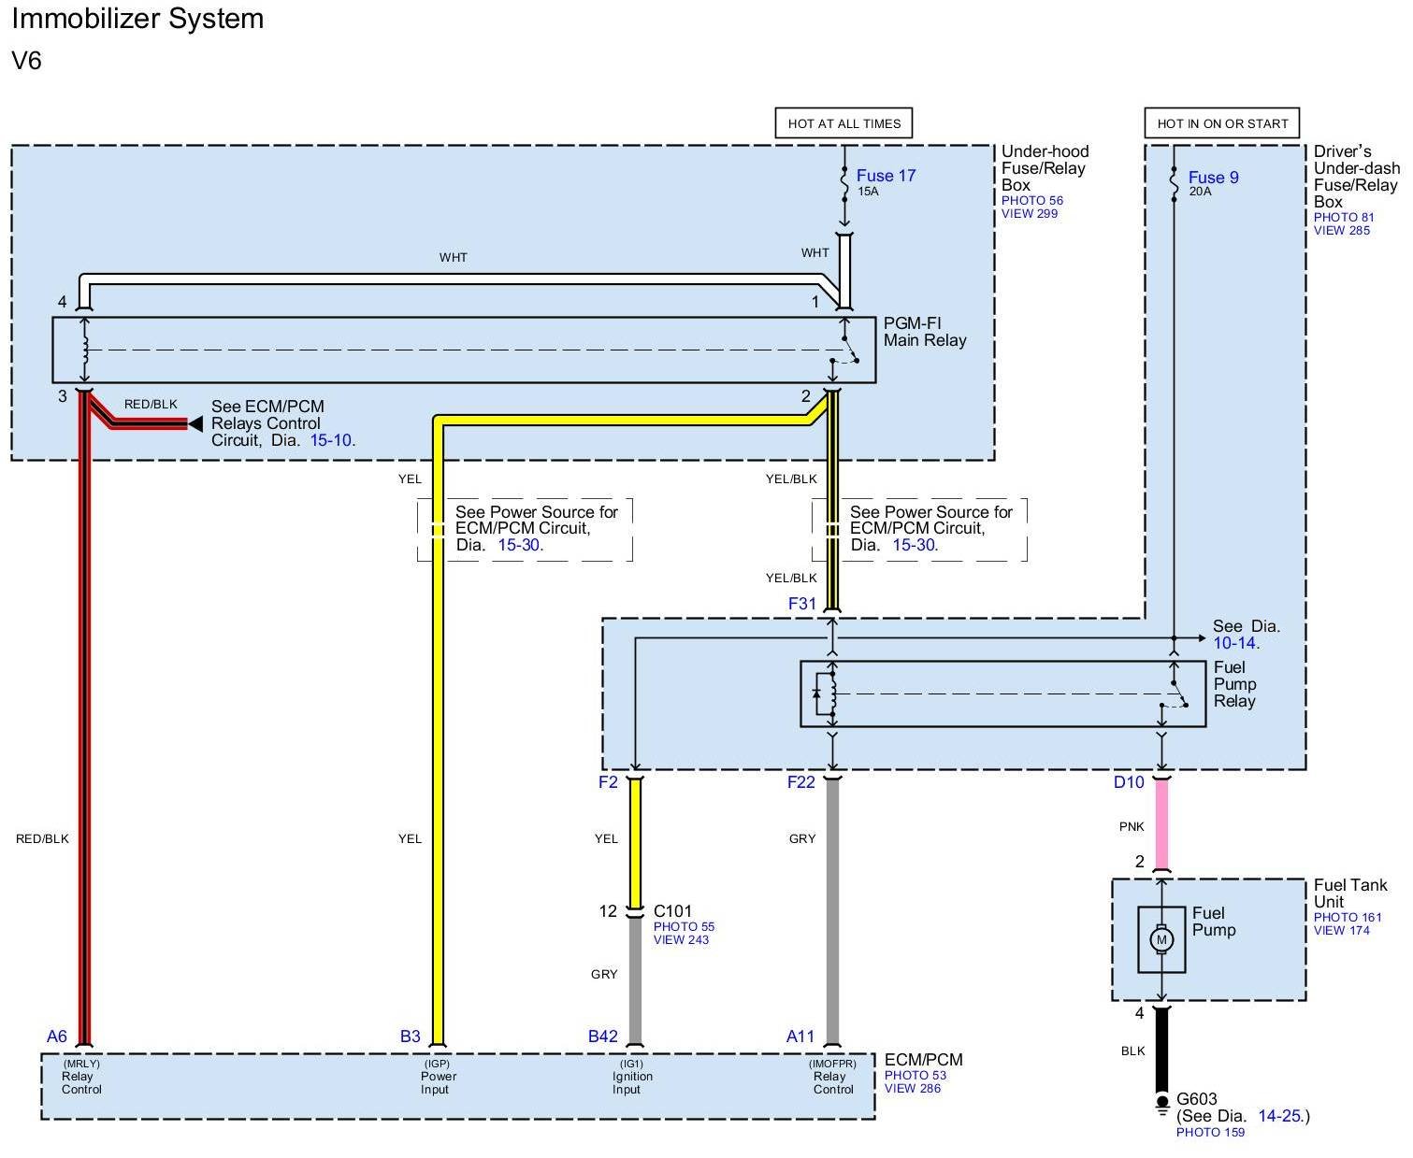The image size is (1413, 1158).
Task: Open the Fuse 17 link
Action: [886, 176]
